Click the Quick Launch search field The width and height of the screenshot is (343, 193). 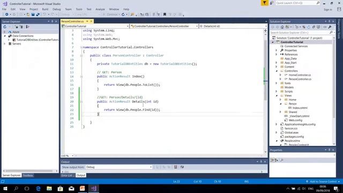click(x=297, y=3)
